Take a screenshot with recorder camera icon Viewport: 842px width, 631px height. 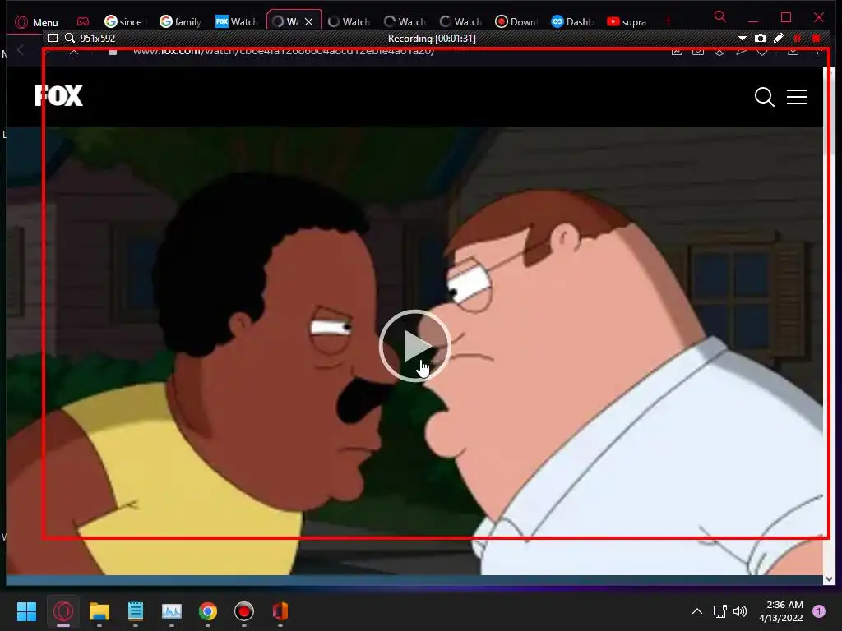click(x=761, y=38)
